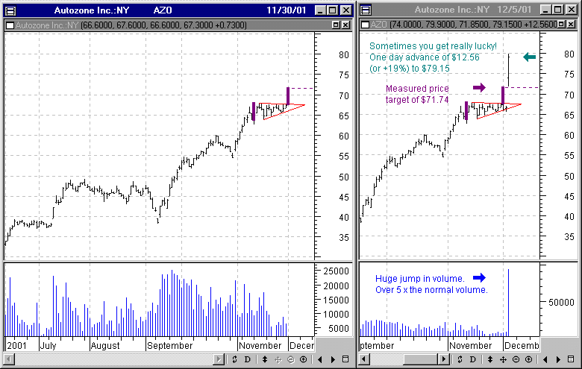
Task: Open the system menu icon of the 11/30/01 window
Action: 10,10
